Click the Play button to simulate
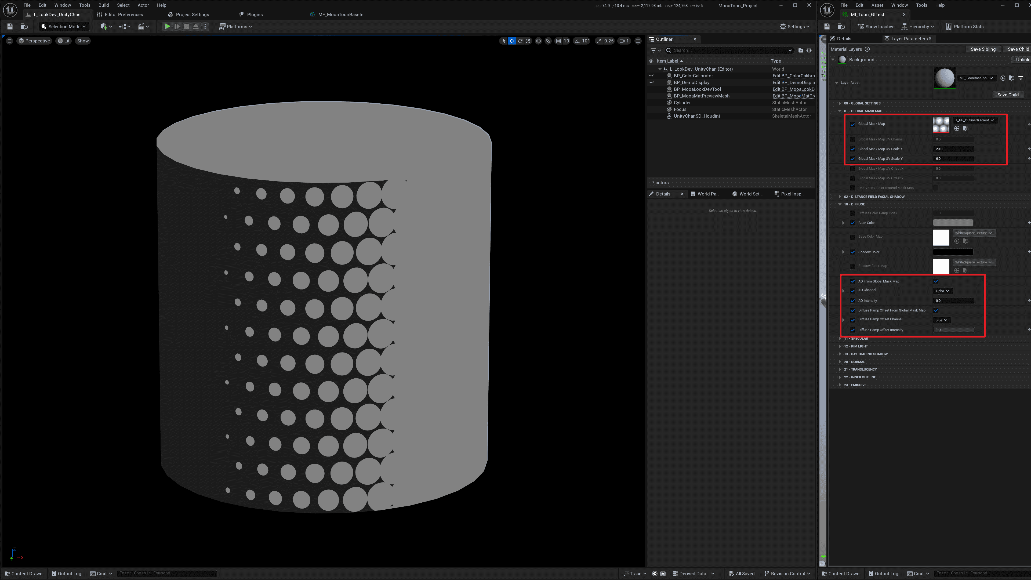The height and width of the screenshot is (580, 1031). tap(166, 26)
